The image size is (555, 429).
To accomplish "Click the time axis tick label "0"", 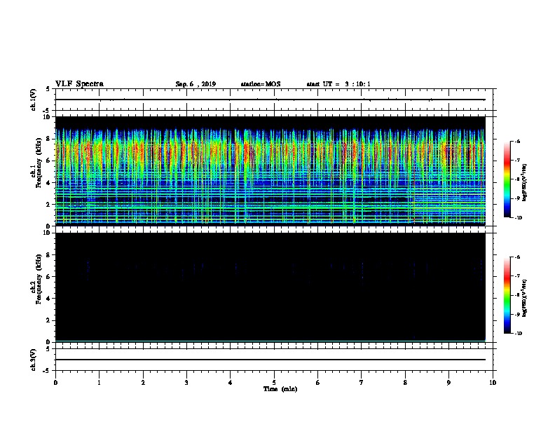I will coord(55,383).
